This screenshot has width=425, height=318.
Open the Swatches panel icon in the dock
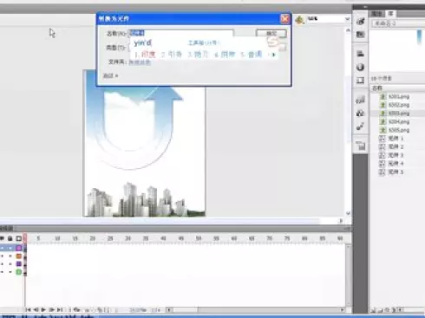(360, 35)
